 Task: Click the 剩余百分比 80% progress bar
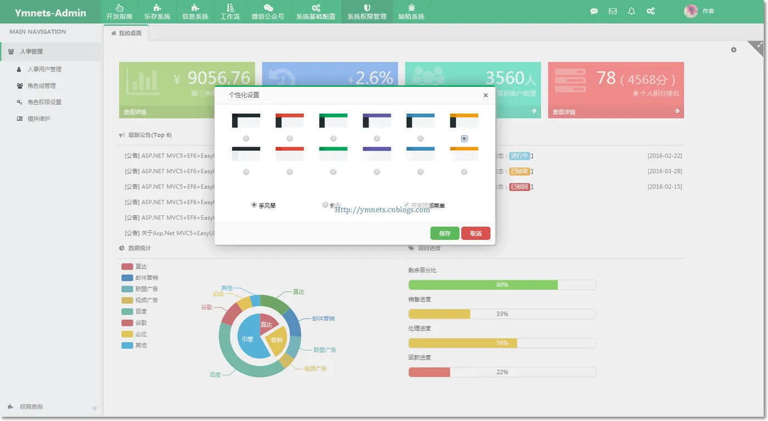pyautogui.click(x=502, y=285)
